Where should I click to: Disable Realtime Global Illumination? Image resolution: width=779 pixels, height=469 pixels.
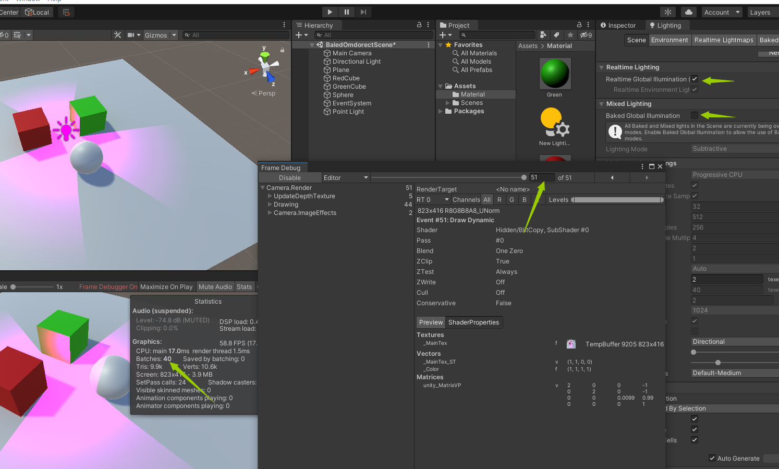[694, 79]
